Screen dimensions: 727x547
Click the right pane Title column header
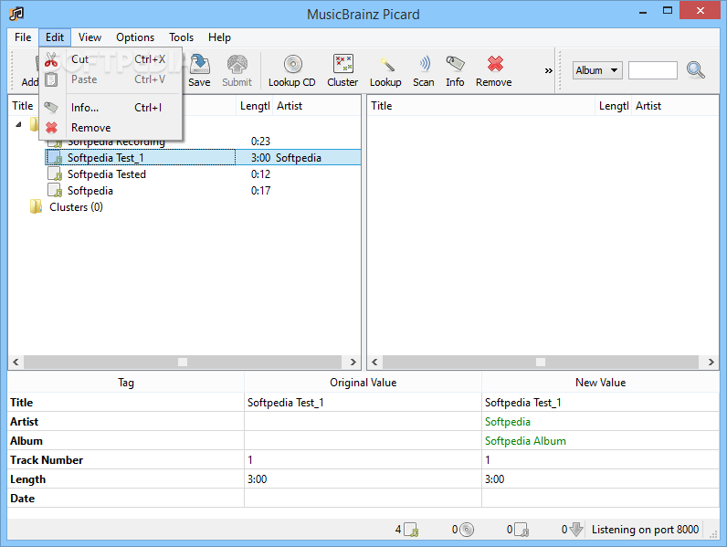(481, 106)
